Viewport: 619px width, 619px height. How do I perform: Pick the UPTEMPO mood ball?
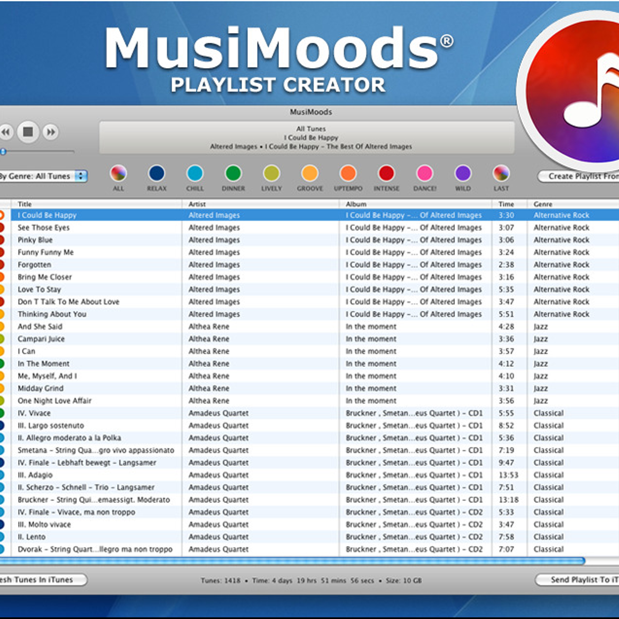(348, 173)
